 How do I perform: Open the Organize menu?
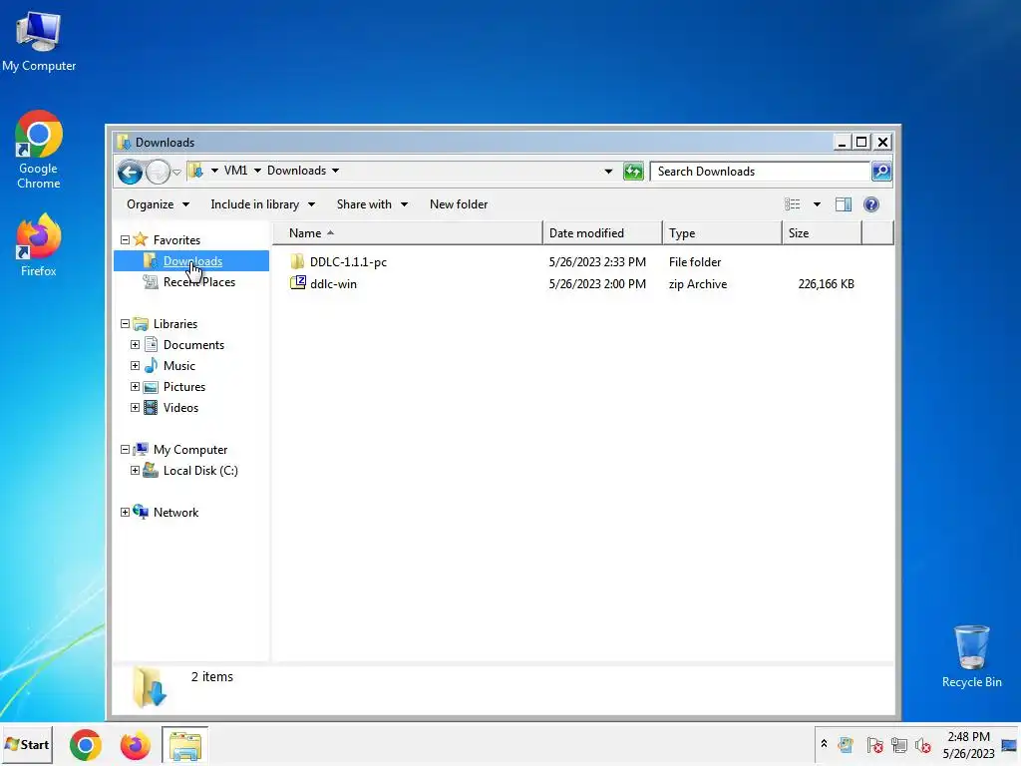159,204
